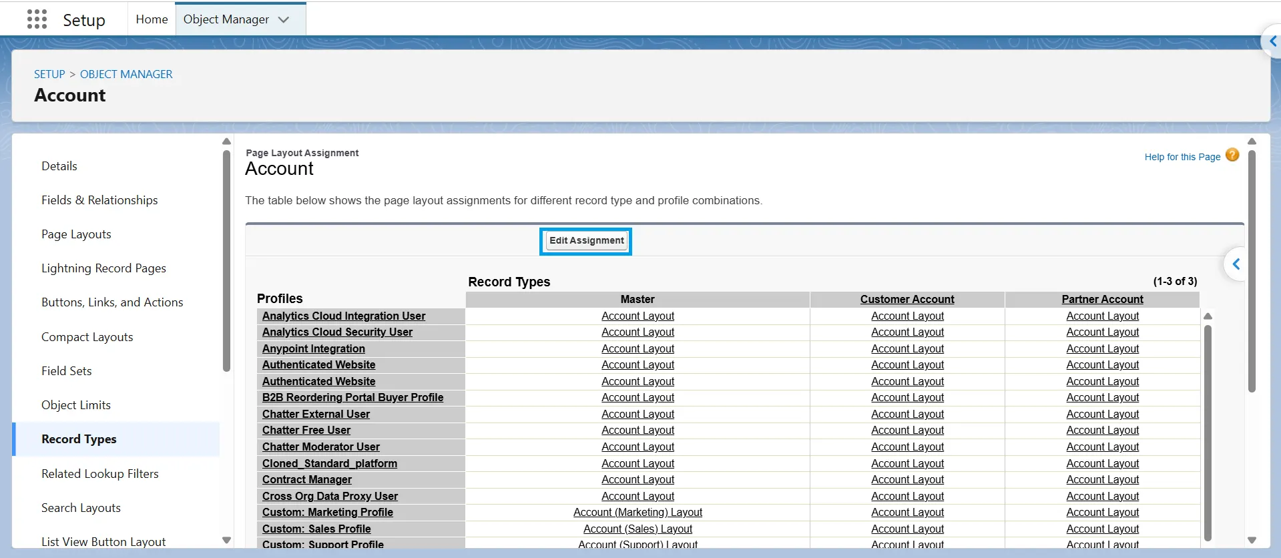This screenshot has width=1281, height=558.
Task: Click Master column header
Action: [637, 300]
